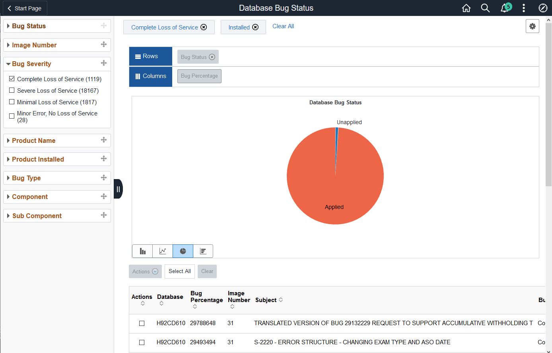Check Severe Loss of Service (18167)

(12, 90)
